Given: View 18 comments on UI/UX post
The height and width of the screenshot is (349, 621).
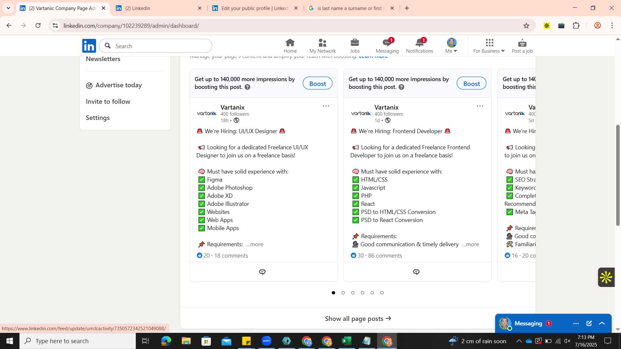Looking at the screenshot, I should pos(231,256).
